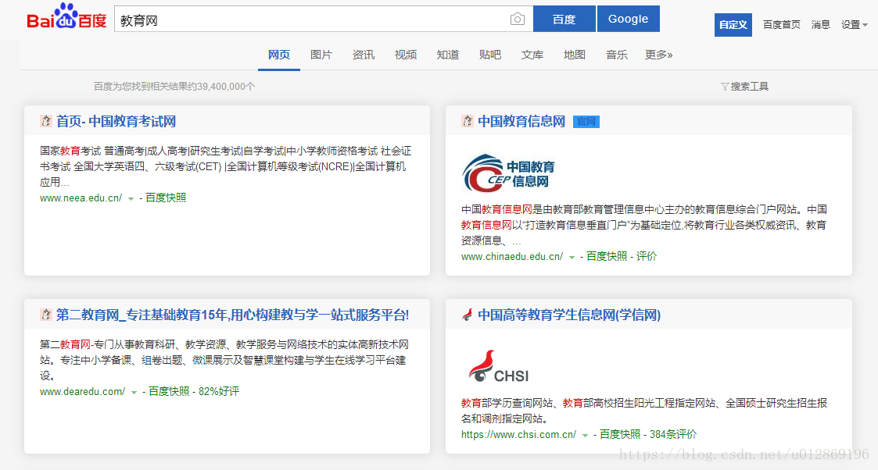This screenshot has width=878, height=470.
Task: Switch to the 文库 tab
Action: coord(532,55)
